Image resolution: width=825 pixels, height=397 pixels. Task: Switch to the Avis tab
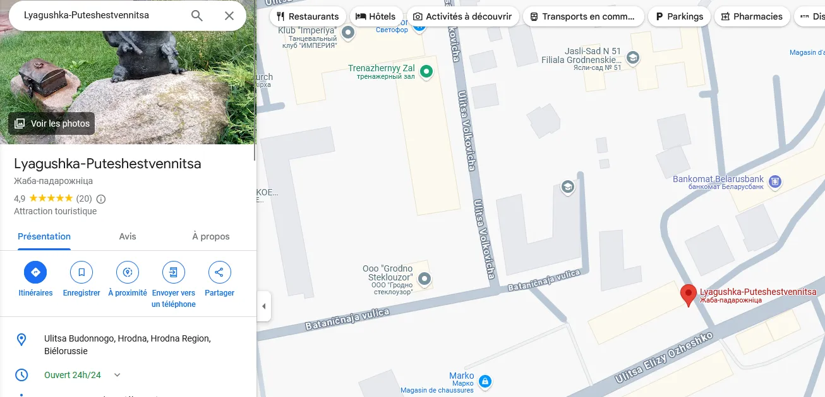[128, 236]
